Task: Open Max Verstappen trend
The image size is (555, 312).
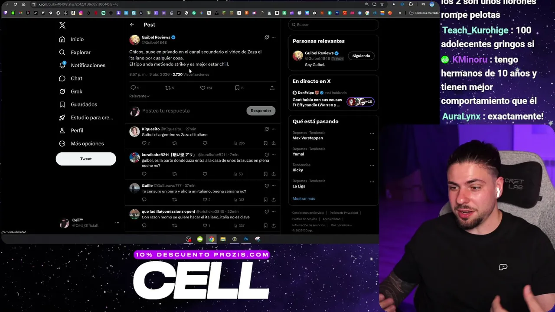Action: coord(308,138)
